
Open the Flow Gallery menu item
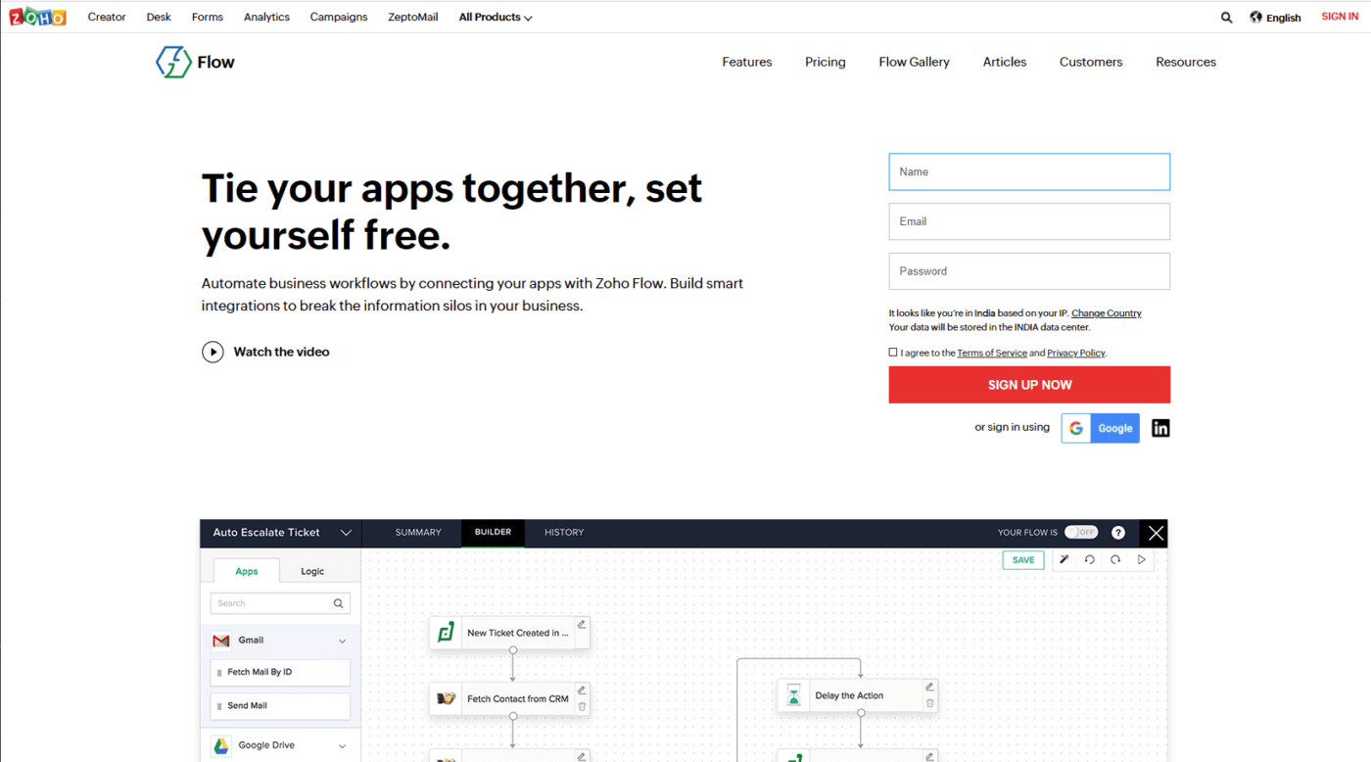pos(915,62)
